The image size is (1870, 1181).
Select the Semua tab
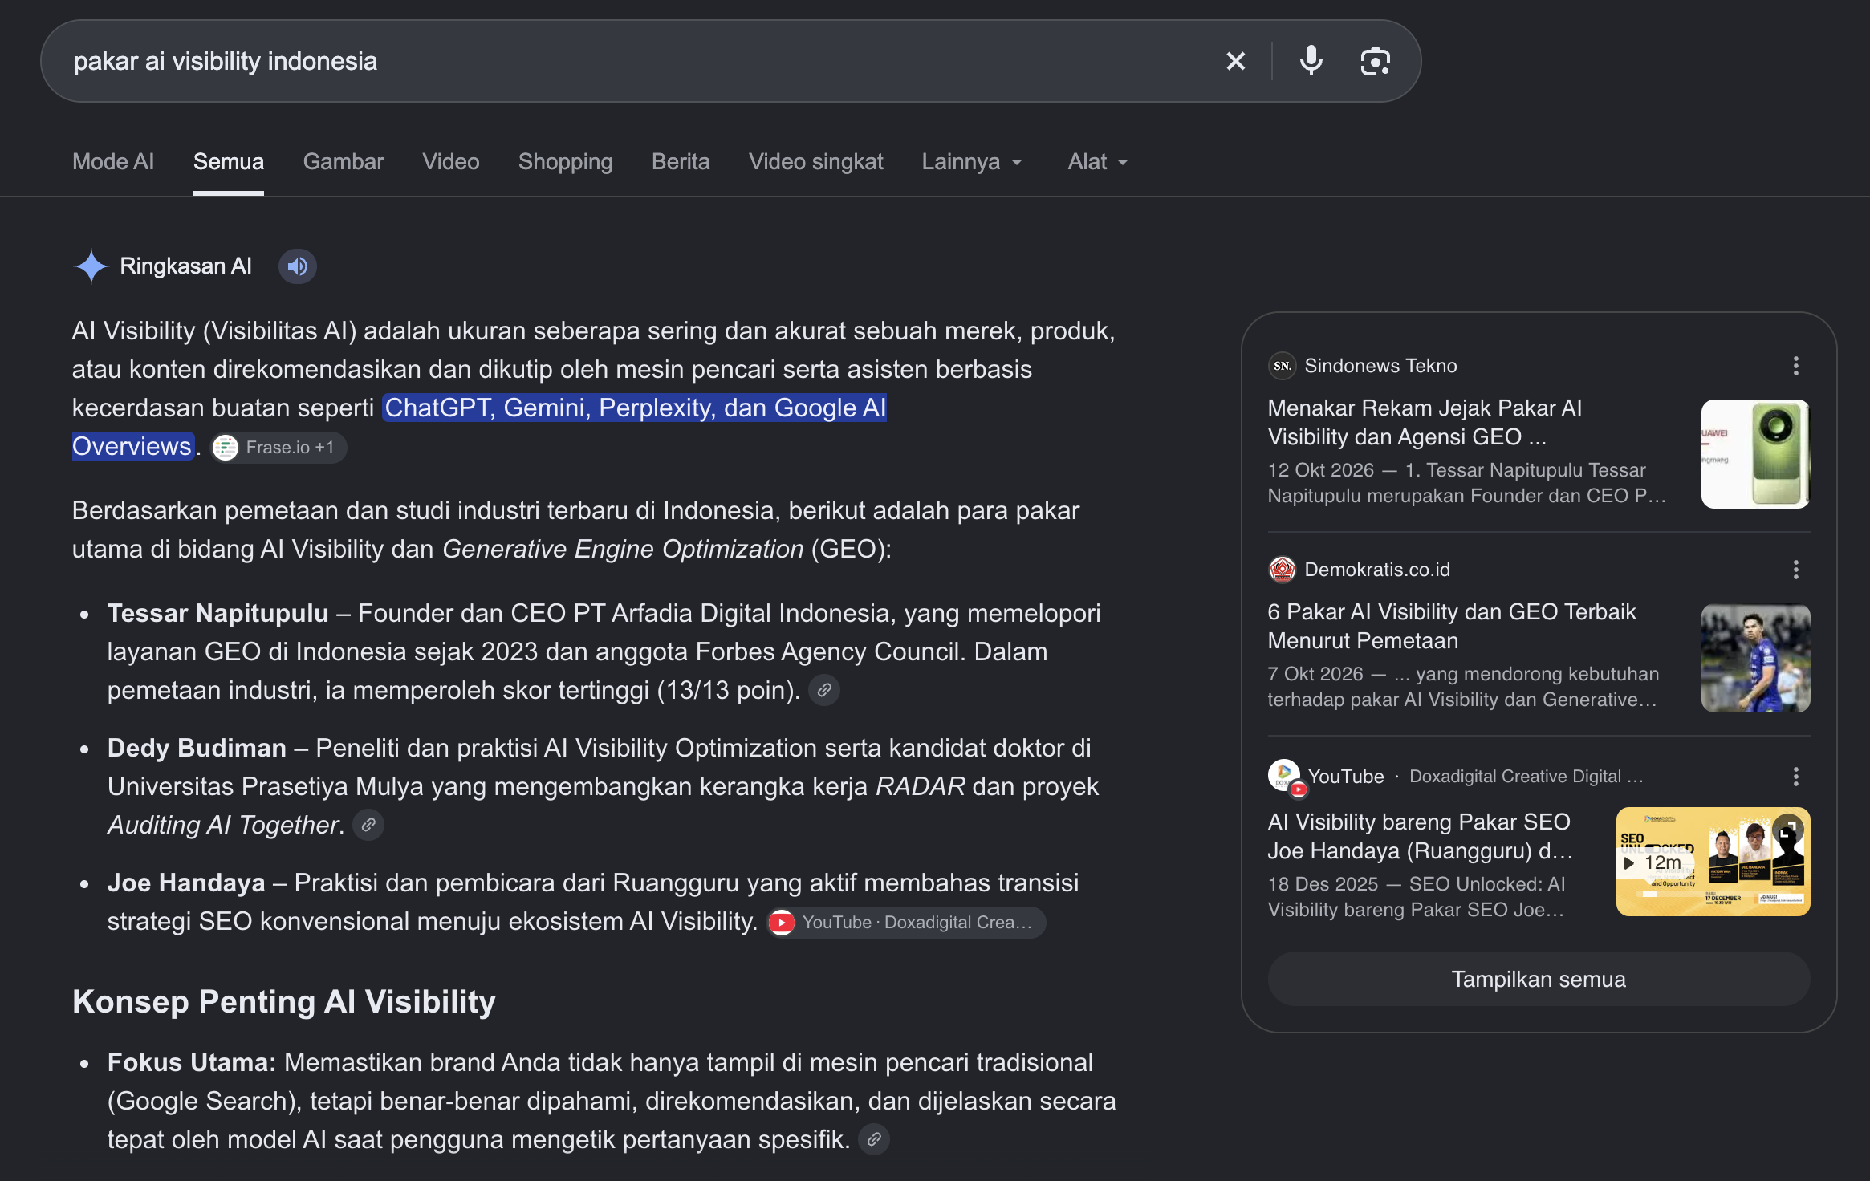(229, 162)
